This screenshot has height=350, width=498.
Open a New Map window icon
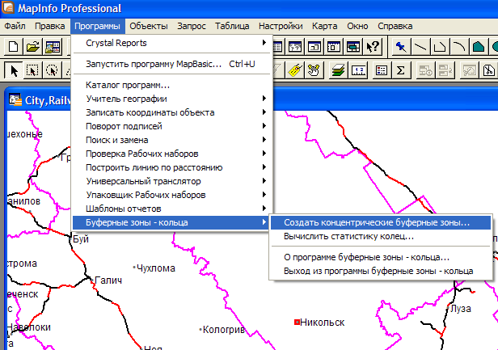click(x=295, y=47)
